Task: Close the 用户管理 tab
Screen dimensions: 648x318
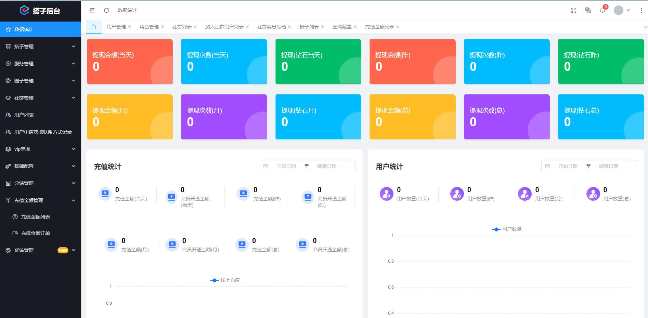Action: pos(130,27)
